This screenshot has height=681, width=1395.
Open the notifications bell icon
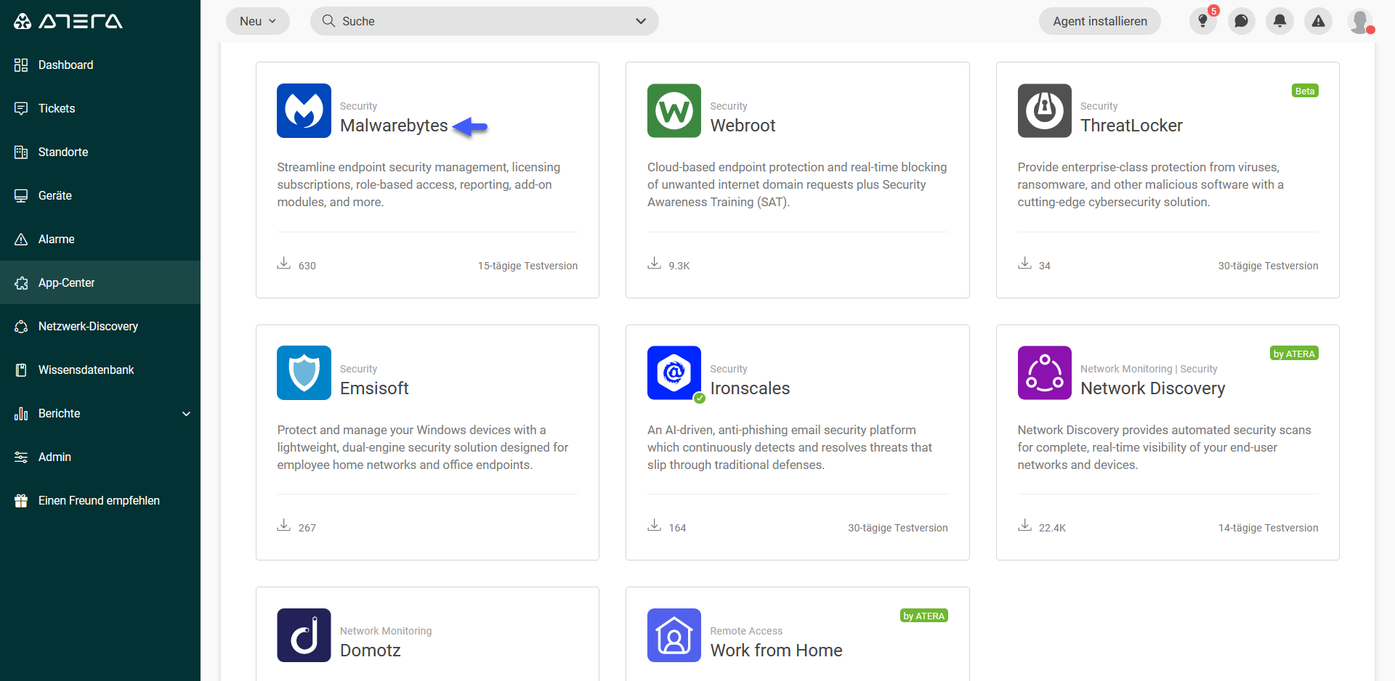1280,21
